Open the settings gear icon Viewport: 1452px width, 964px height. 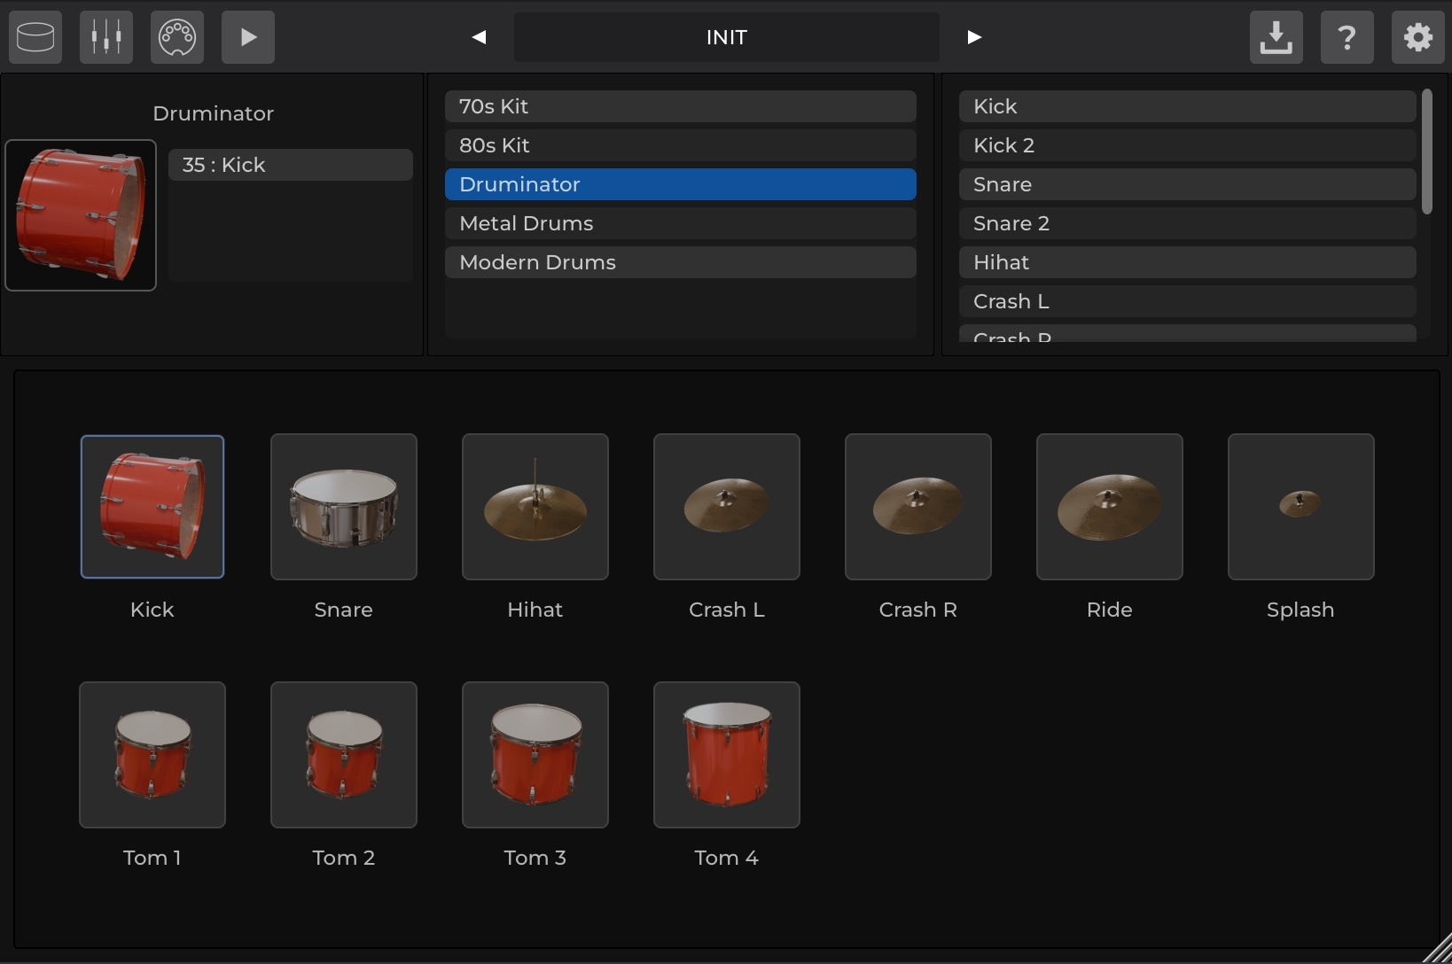tap(1417, 37)
